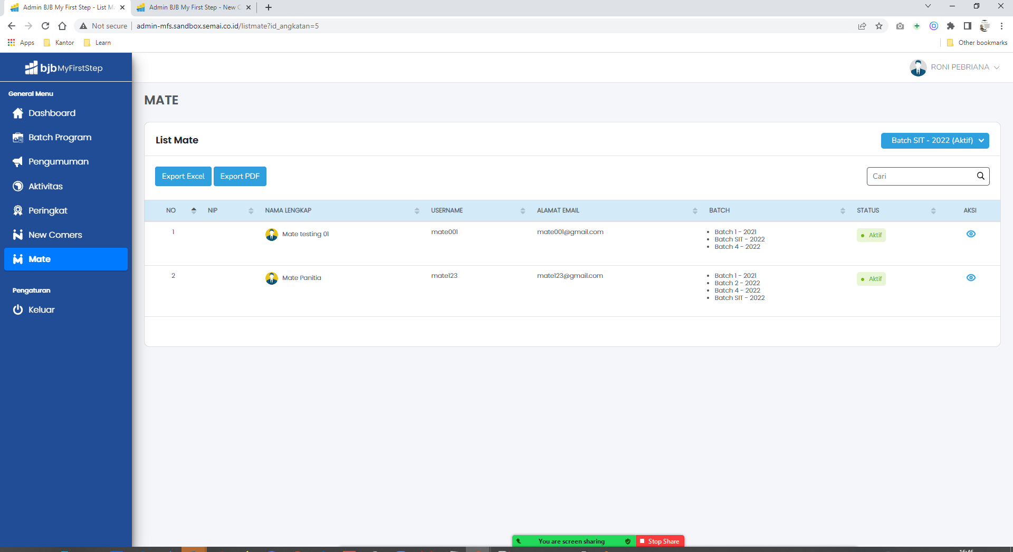The width and height of the screenshot is (1013, 552).
Task: Click the Aktif status of mate001
Action: point(871,235)
